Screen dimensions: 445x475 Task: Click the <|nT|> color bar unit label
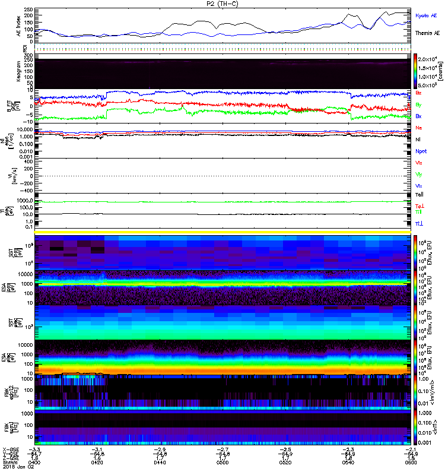point(434,427)
